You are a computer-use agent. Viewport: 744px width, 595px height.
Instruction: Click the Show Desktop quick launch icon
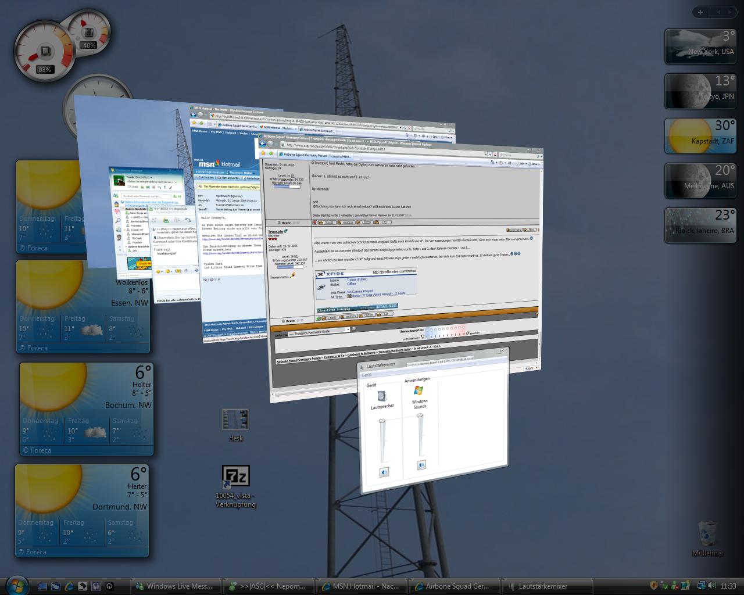pos(42,586)
